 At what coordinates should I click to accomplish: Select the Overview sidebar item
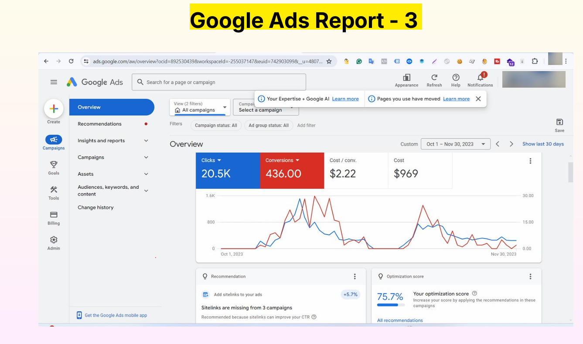[112, 107]
